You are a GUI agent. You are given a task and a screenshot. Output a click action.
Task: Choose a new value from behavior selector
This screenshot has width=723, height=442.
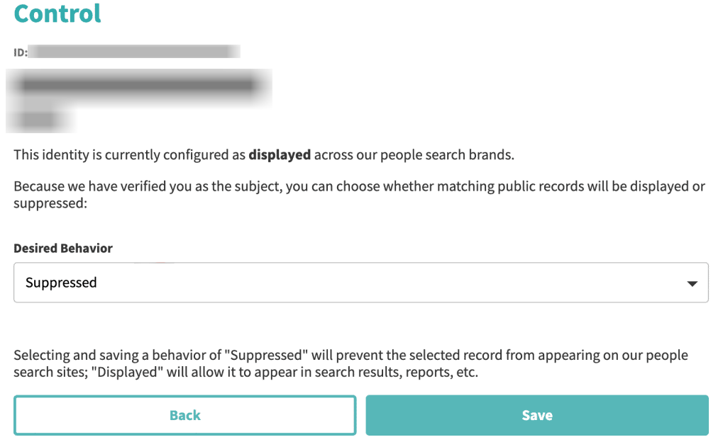(360, 282)
